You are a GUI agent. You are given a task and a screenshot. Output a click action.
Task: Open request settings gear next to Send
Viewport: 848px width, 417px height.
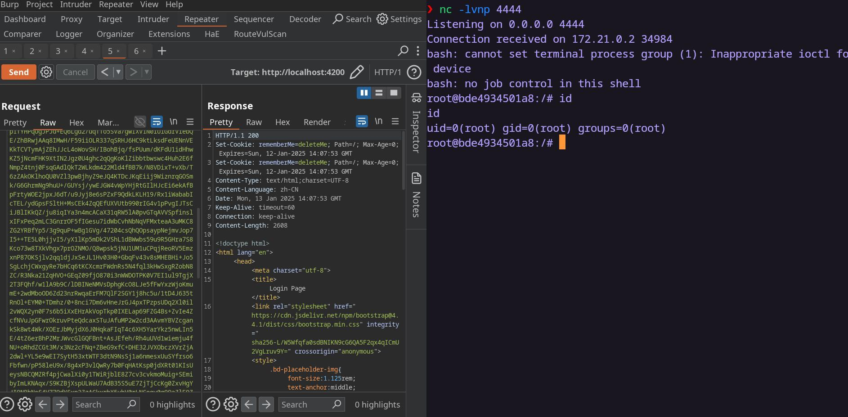(x=46, y=72)
